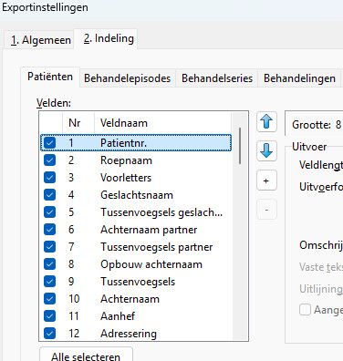
Task: Uncheck the Achternaam partner checkbox
Action: (49, 230)
